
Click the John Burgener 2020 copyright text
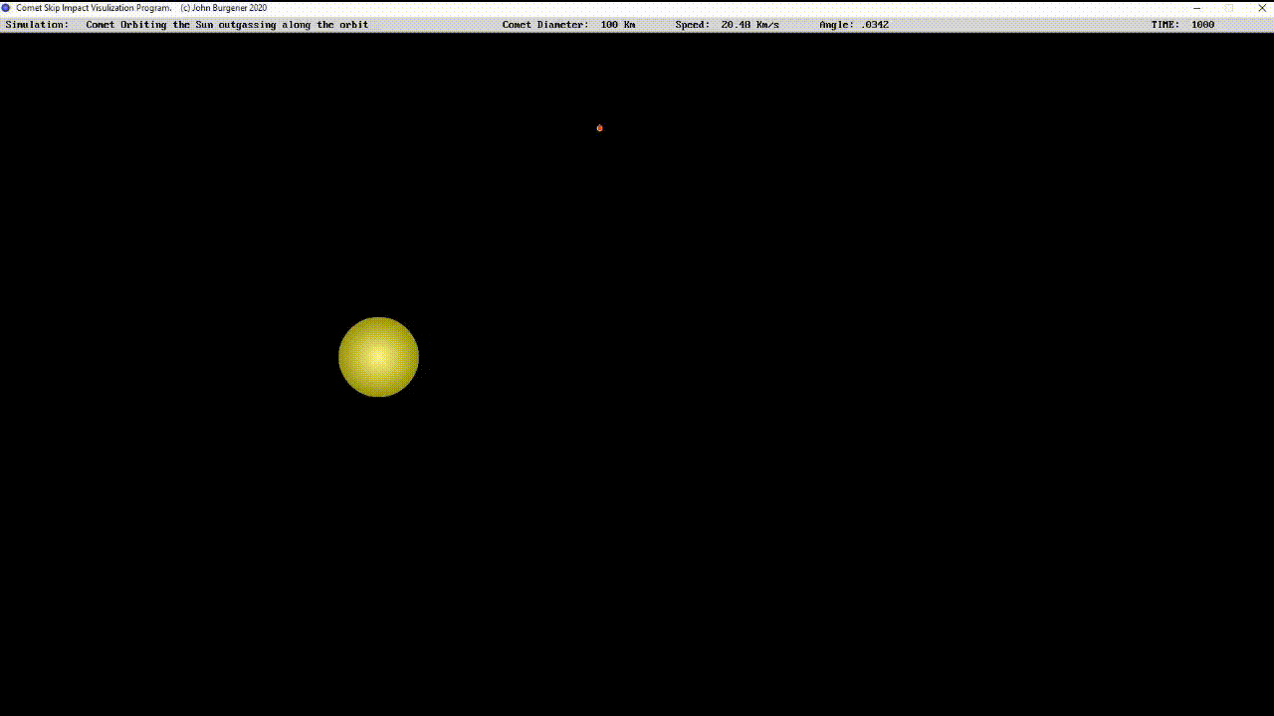224,8
